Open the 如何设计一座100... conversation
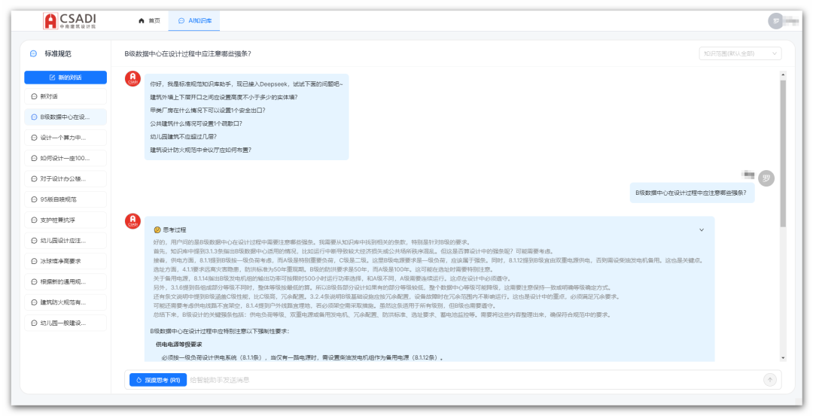The width and height of the screenshot is (813, 416). coord(65,158)
